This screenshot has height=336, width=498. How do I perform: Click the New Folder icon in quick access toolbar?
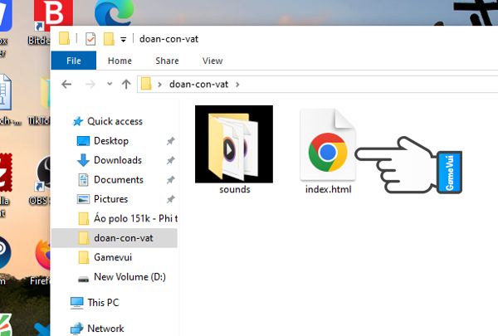point(108,39)
